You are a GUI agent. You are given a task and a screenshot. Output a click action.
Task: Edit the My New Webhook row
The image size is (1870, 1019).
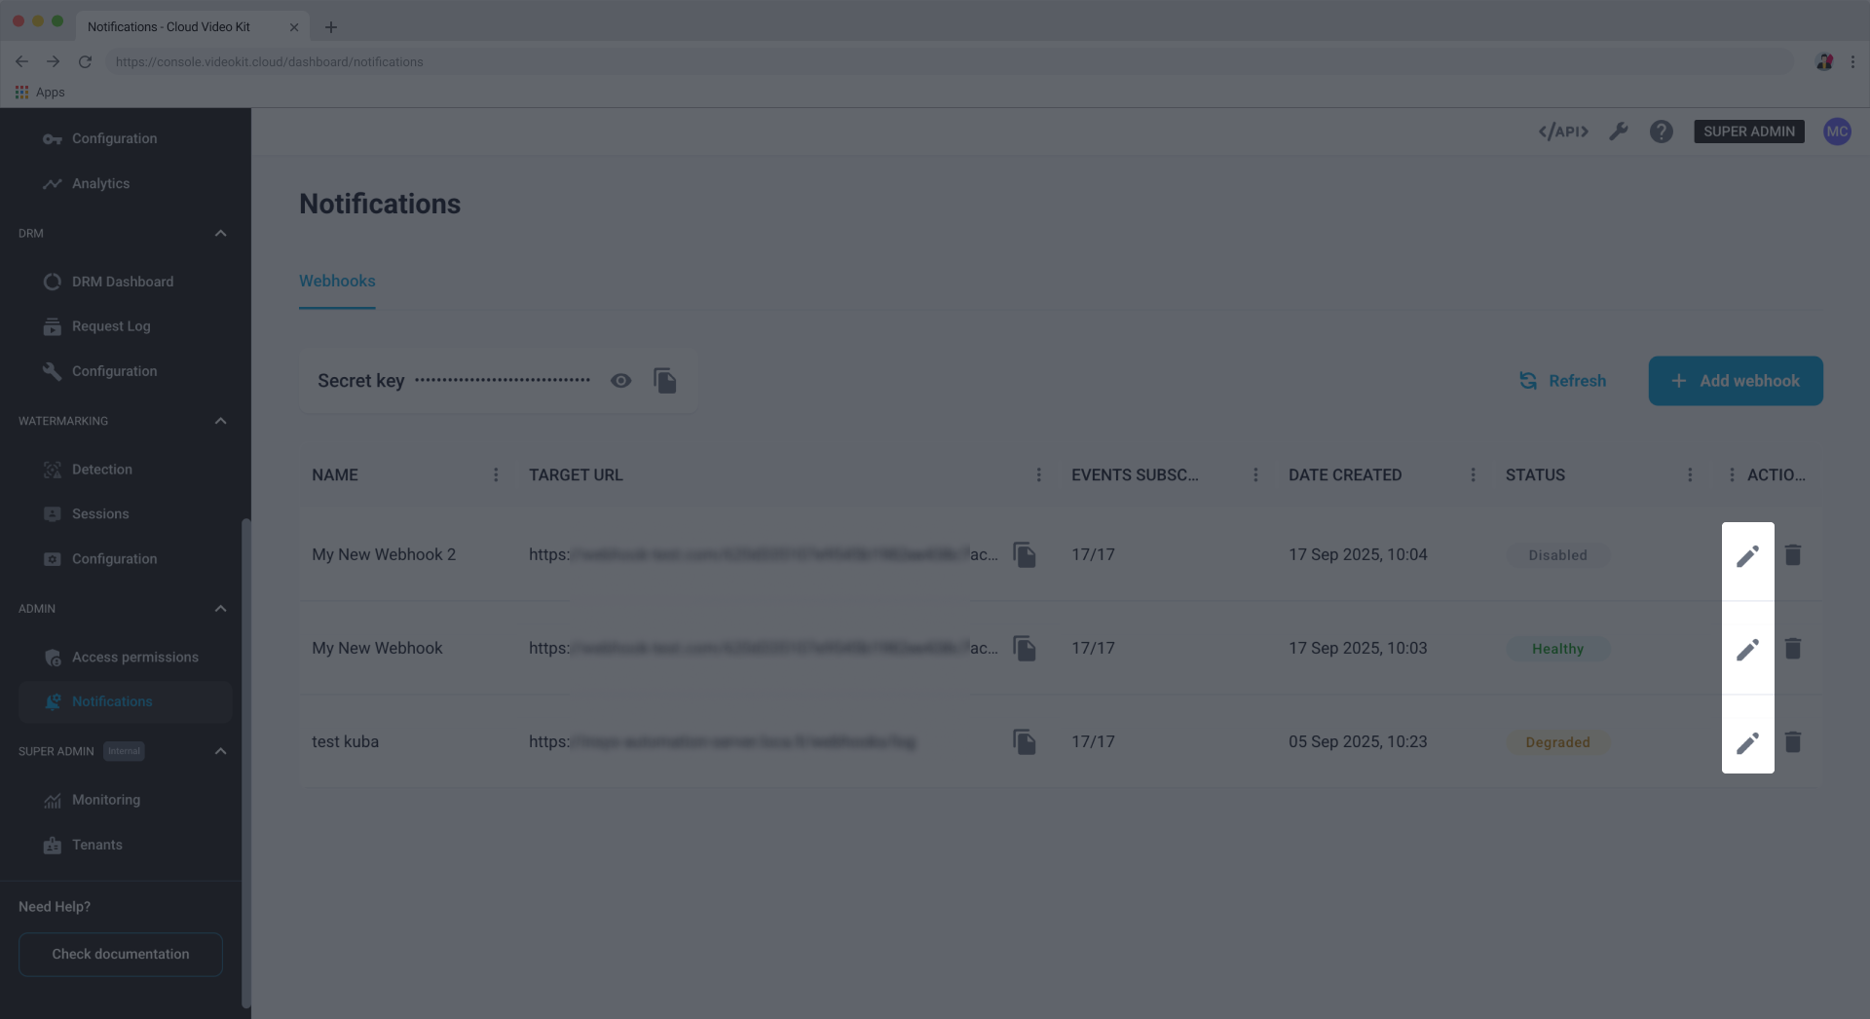[1747, 649]
